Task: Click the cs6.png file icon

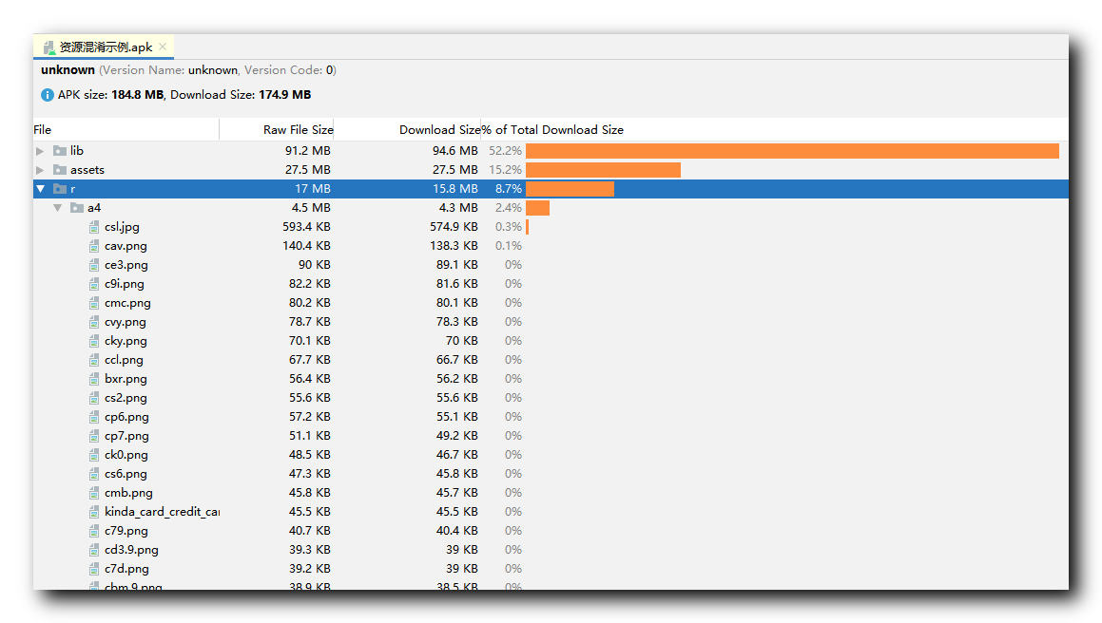Action: pyautogui.click(x=94, y=473)
